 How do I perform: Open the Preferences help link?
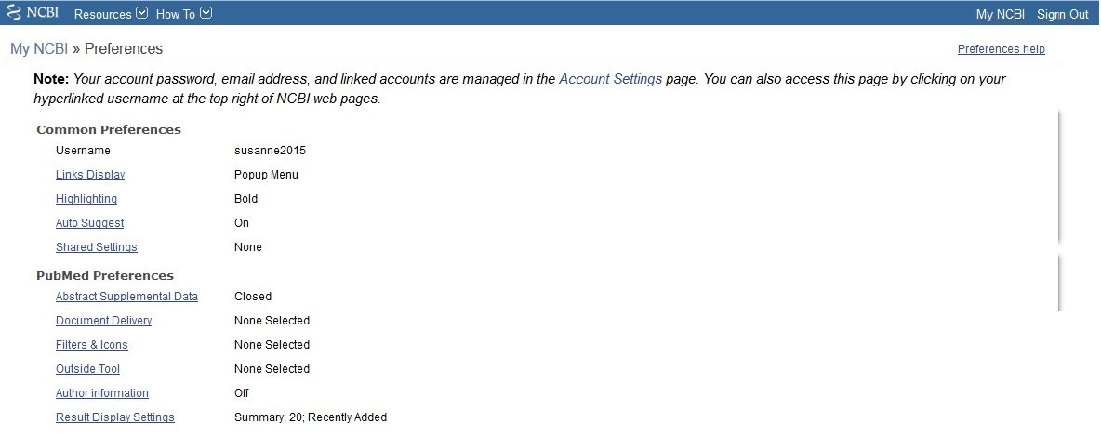(1001, 49)
